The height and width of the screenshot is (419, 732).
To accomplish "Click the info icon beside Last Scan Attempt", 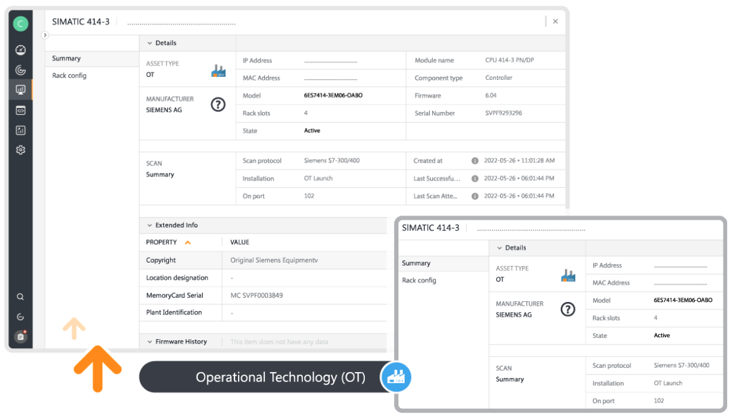I will click(475, 196).
